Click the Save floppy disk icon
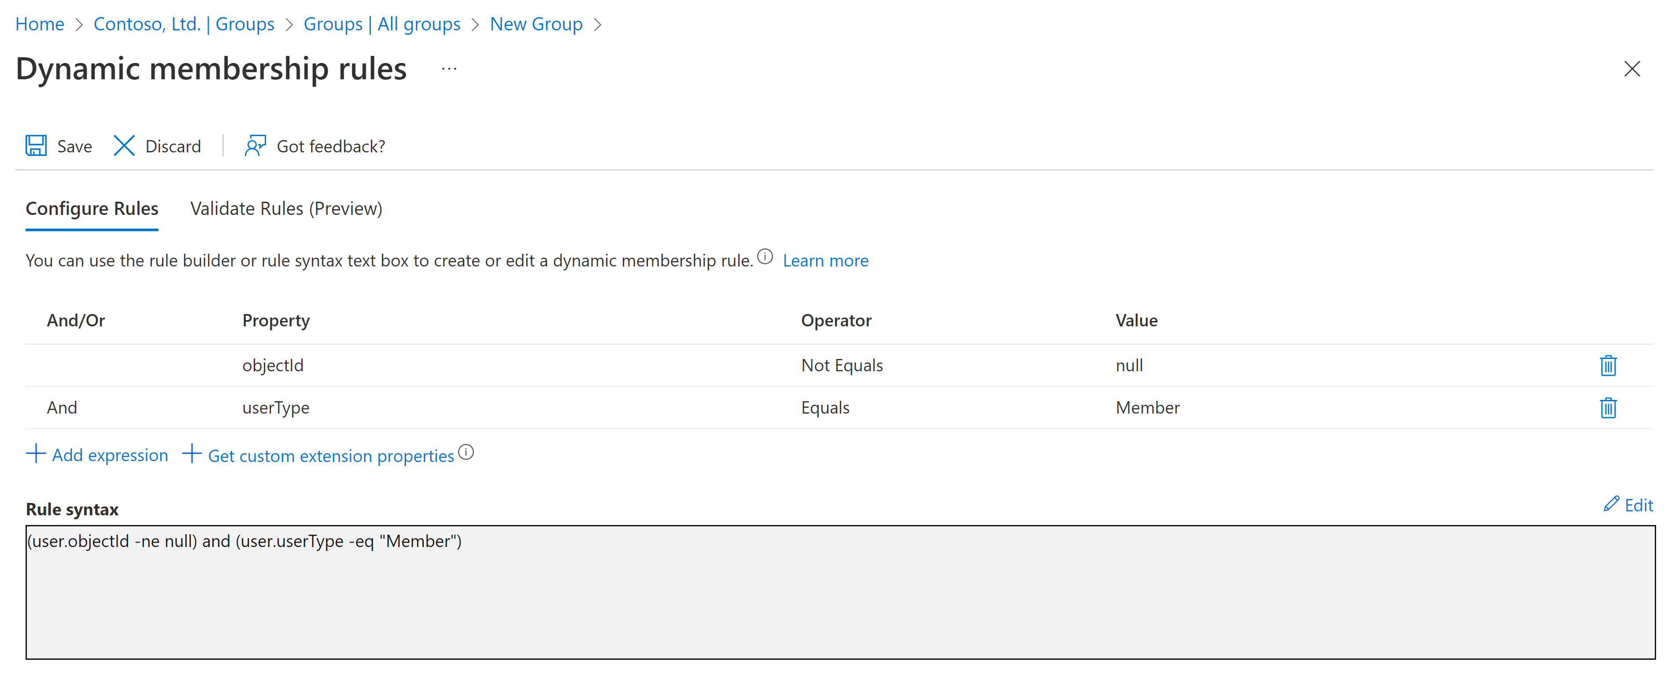The image size is (1679, 684). pyautogui.click(x=36, y=145)
